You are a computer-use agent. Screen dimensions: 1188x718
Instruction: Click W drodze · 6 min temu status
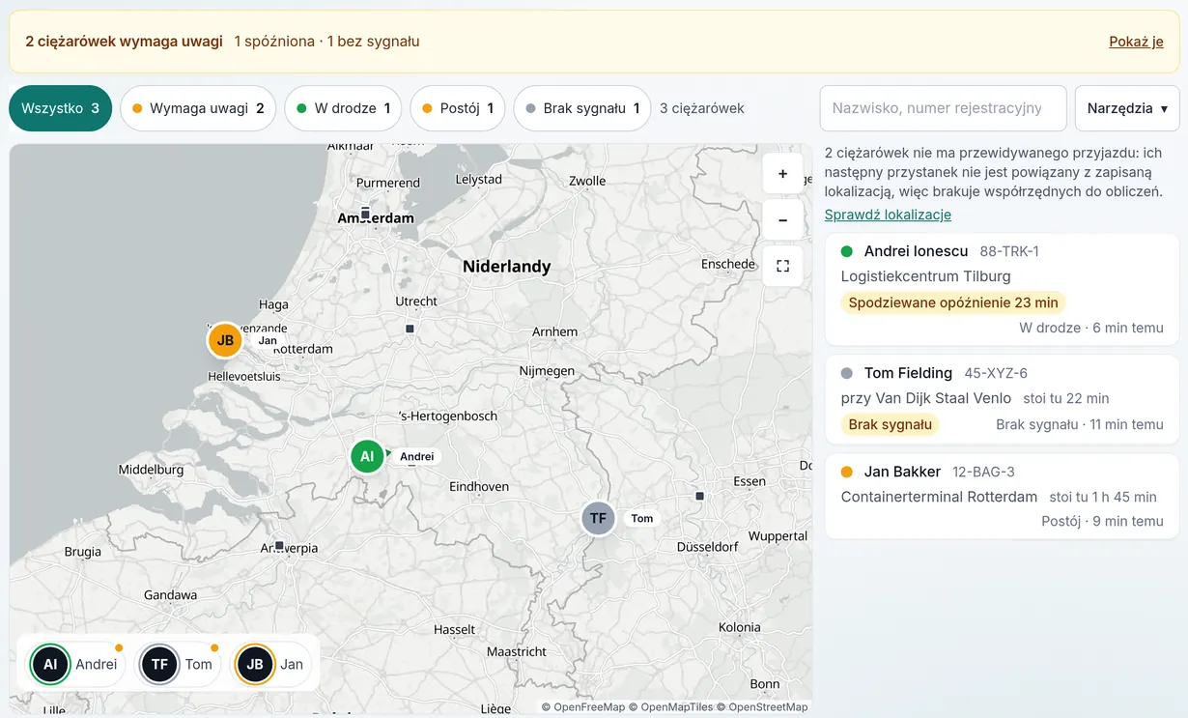pos(1091,328)
